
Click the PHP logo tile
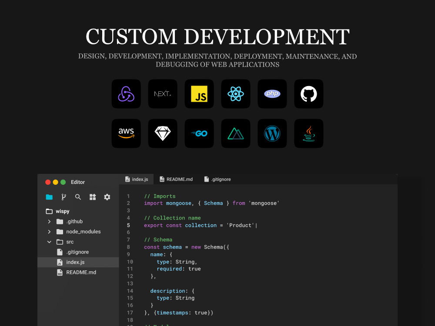(272, 94)
